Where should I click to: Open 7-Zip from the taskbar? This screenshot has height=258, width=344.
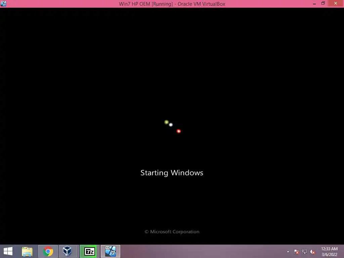(89, 251)
